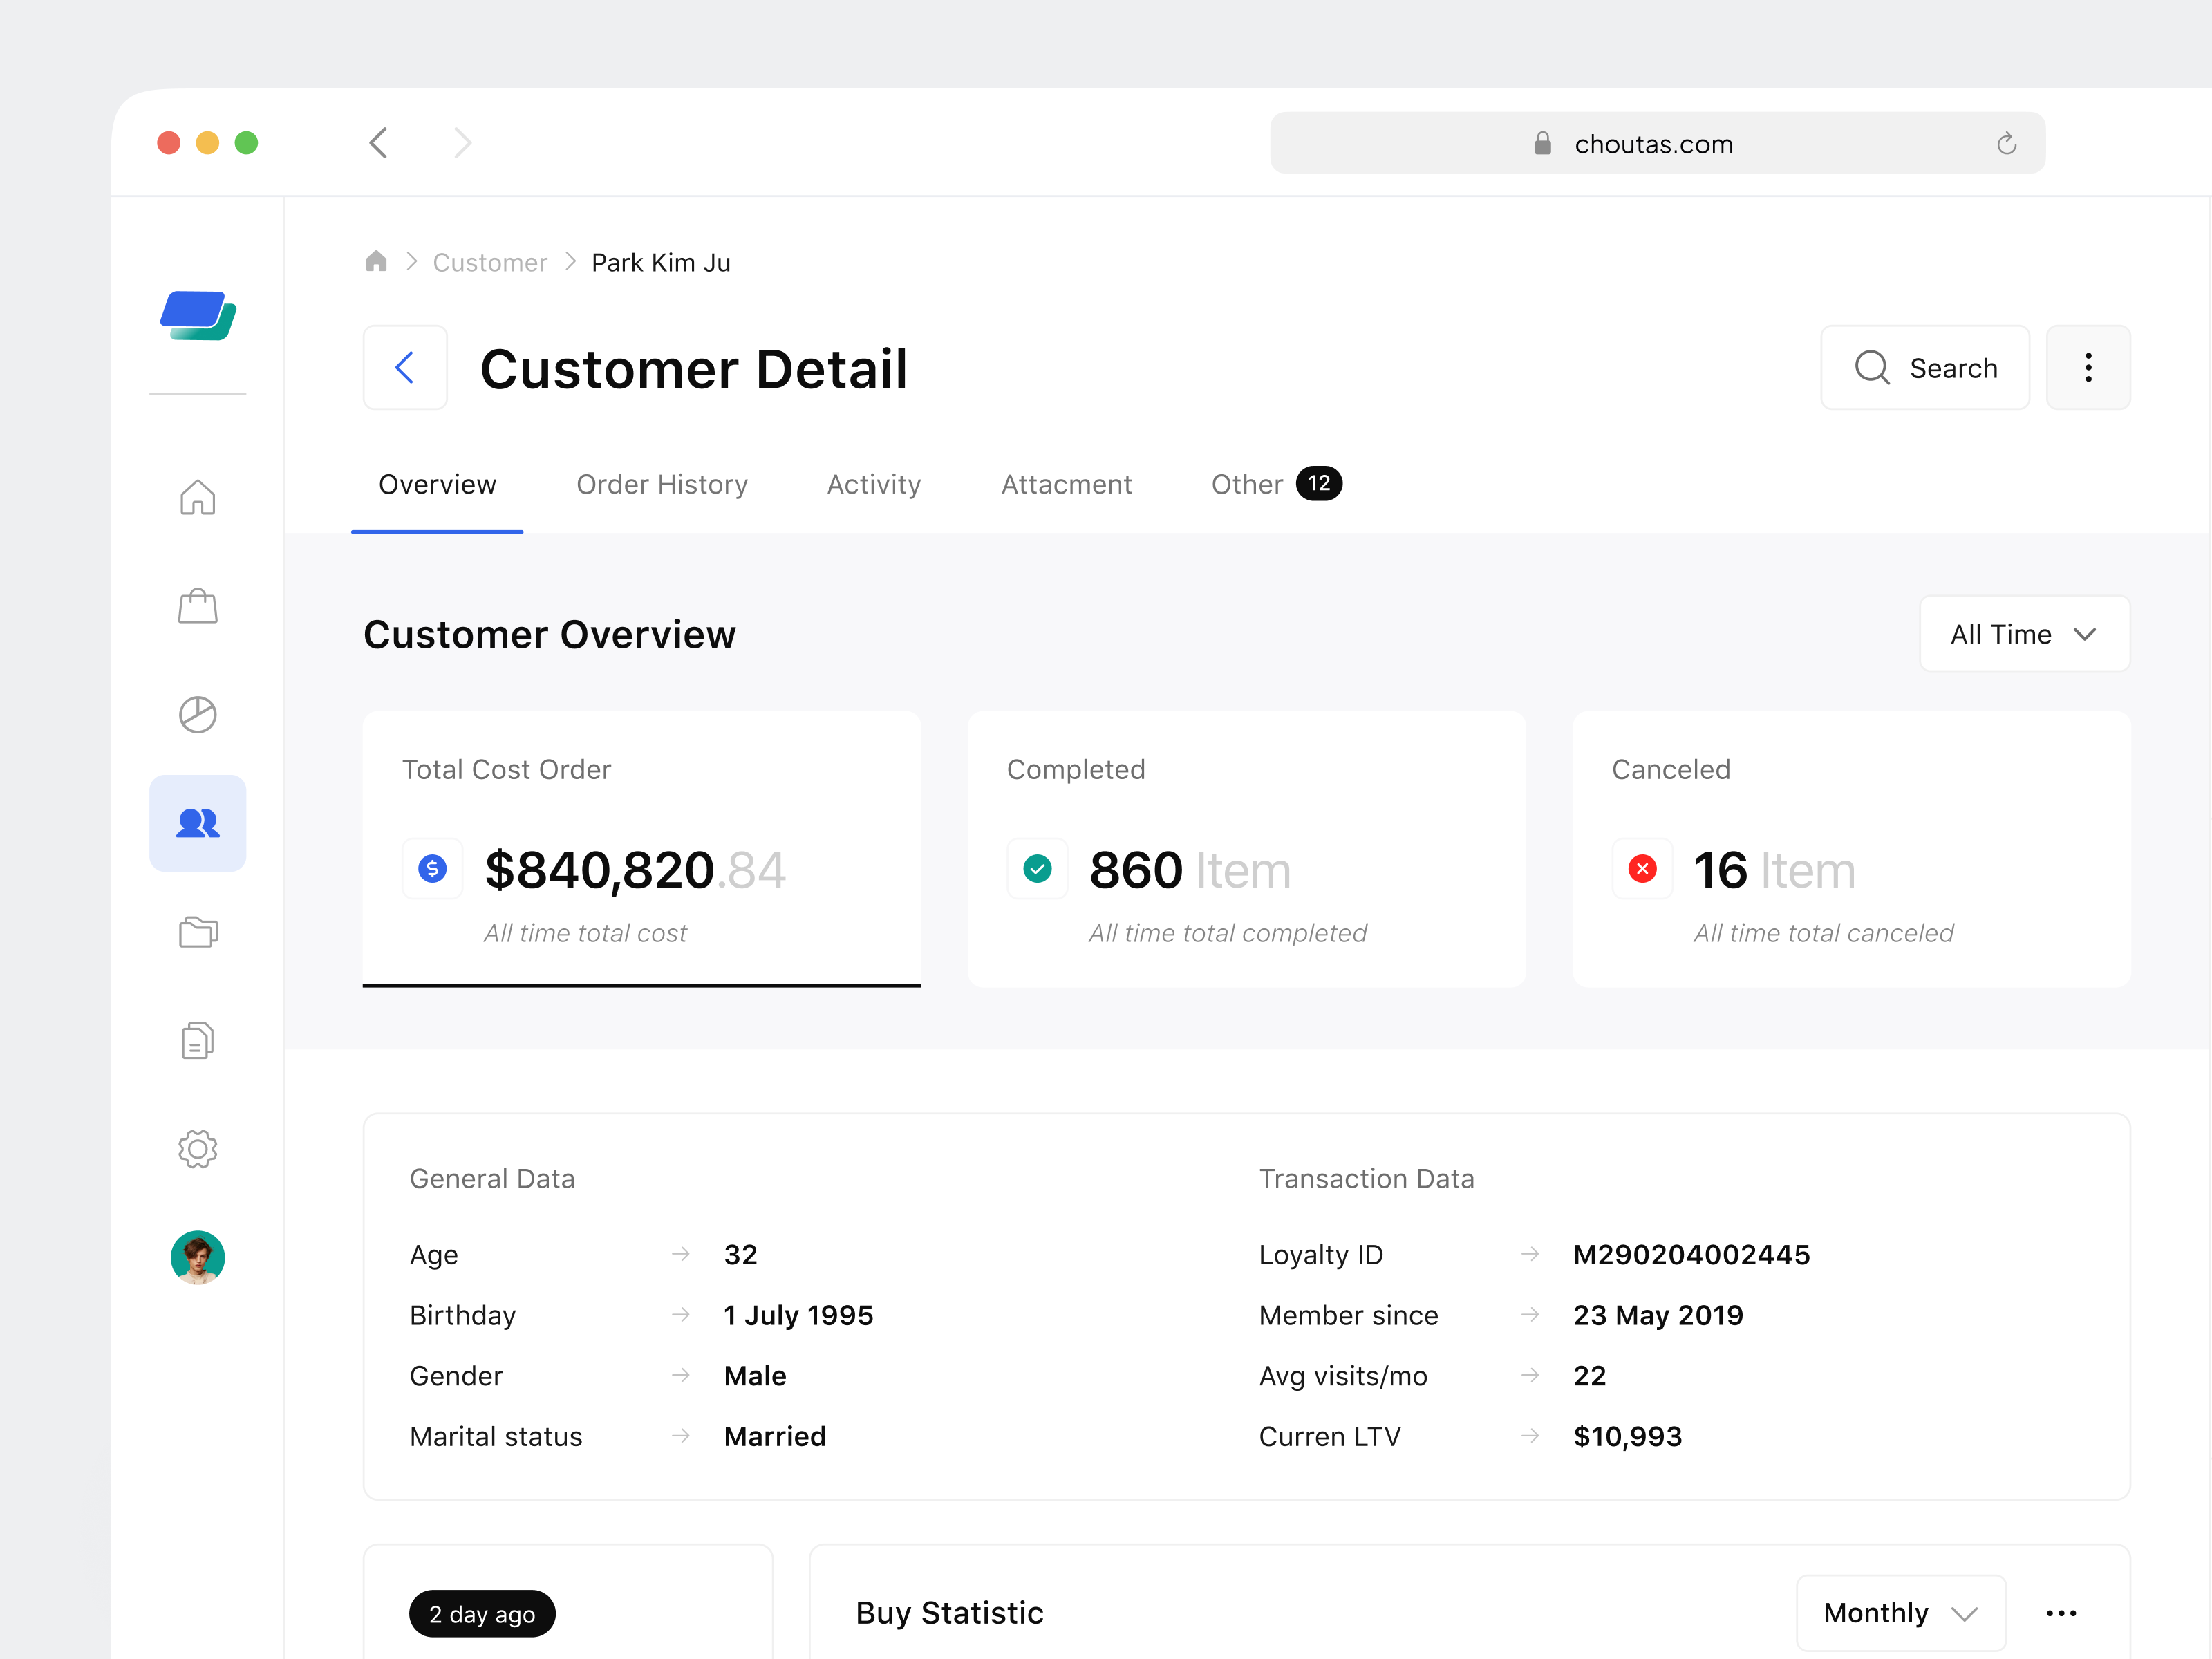Screen dimensions: 2212x1659
Task: Switch to the Activity tab
Action: click(x=873, y=484)
